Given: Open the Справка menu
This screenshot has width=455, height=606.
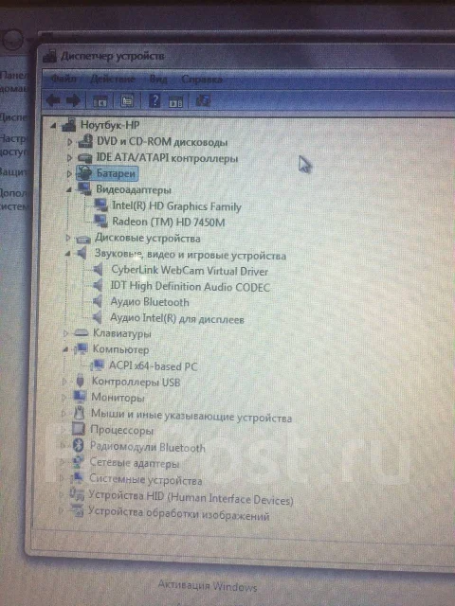Looking at the screenshot, I should 202,80.
